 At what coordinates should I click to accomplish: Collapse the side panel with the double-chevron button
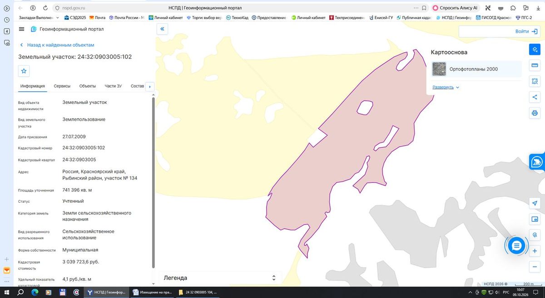click(163, 29)
